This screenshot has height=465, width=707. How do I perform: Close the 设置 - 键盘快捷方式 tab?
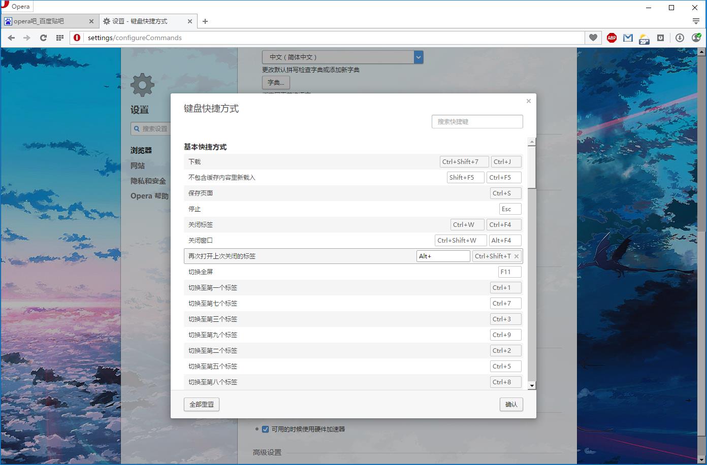(190, 21)
